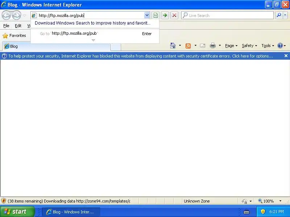Click the security information bar message
This screenshot has height=217, width=290.
(x=141, y=56)
